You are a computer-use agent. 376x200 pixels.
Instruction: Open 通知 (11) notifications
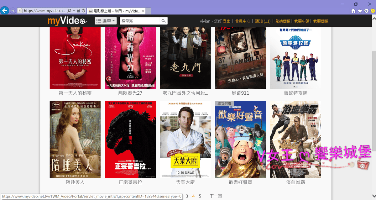[263, 21]
